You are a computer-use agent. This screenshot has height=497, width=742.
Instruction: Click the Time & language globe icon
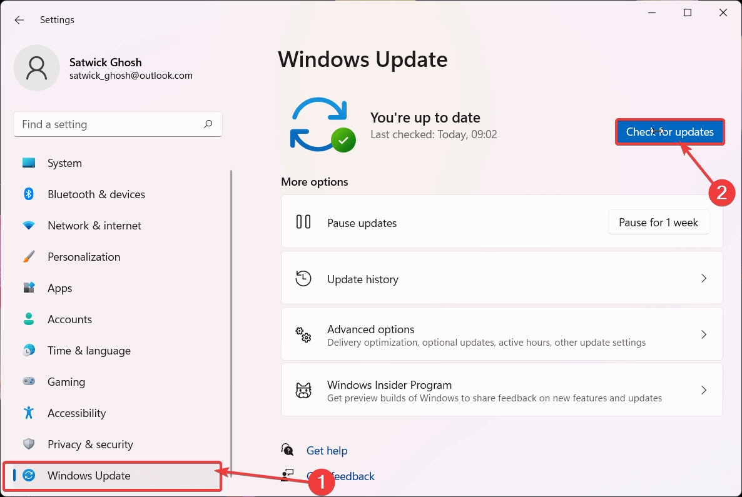(x=29, y=351)
